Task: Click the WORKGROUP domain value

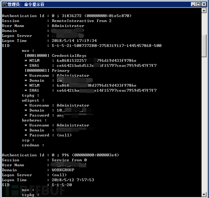Action: (63, 170)
